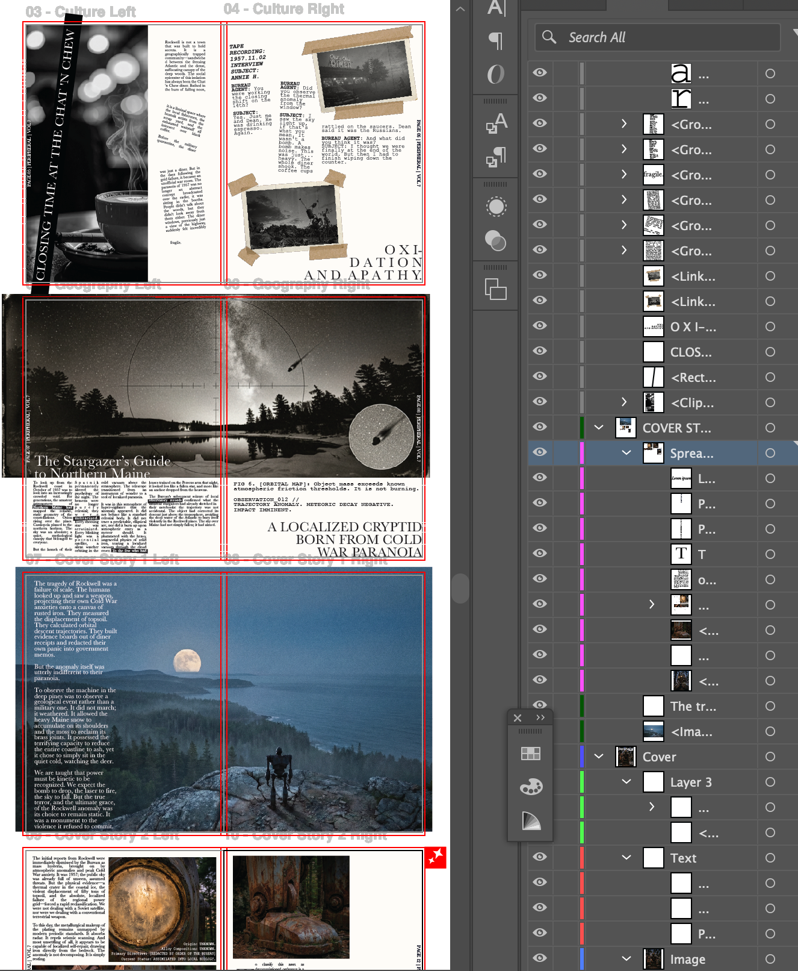Select the 'Layer 3' sublayer name

point(691,782)
